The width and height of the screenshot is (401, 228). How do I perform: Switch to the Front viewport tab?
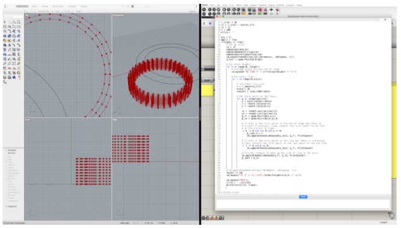[x=68, y=11]
